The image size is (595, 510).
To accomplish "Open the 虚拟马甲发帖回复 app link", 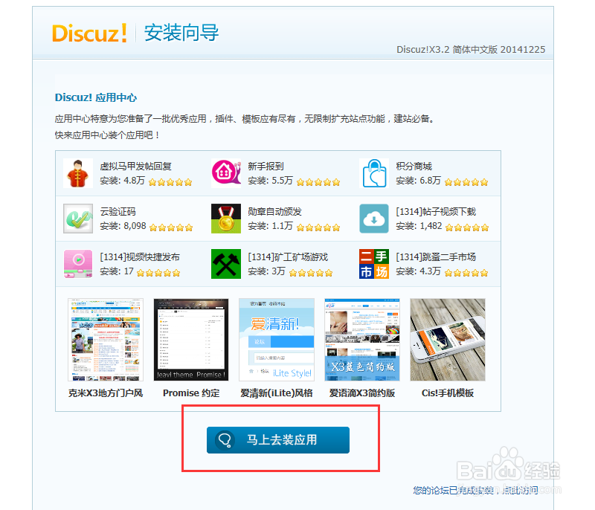I will pos(136,167).
